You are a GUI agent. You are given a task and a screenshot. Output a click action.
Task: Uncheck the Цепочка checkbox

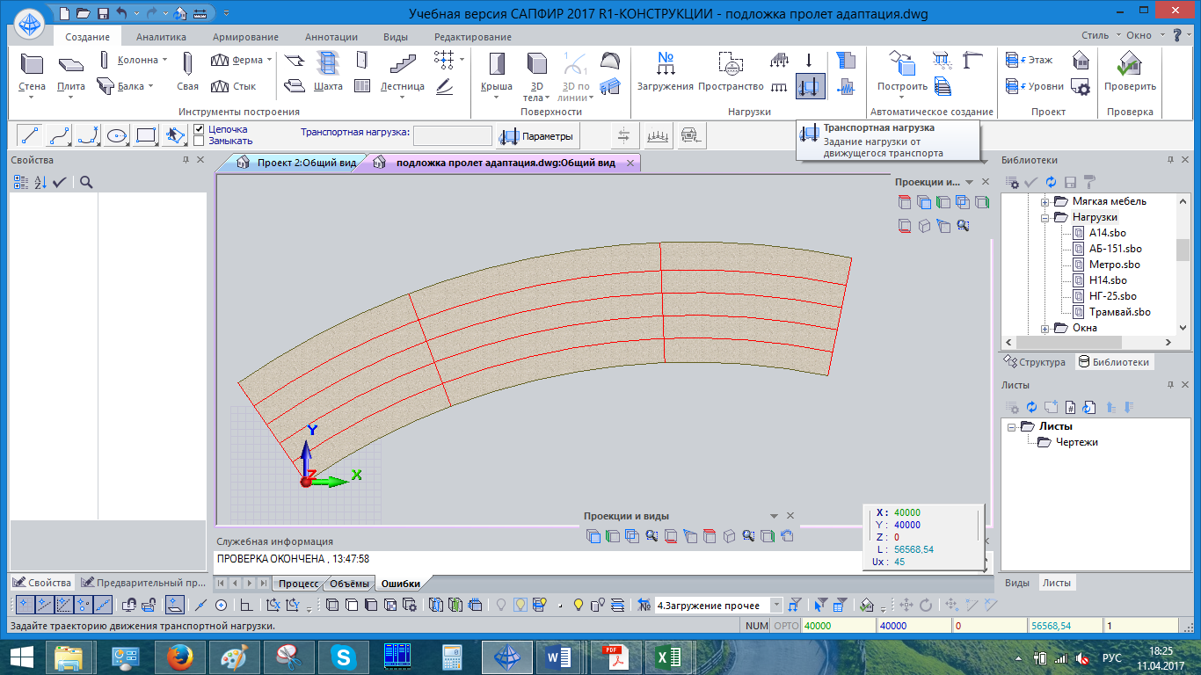200,129
